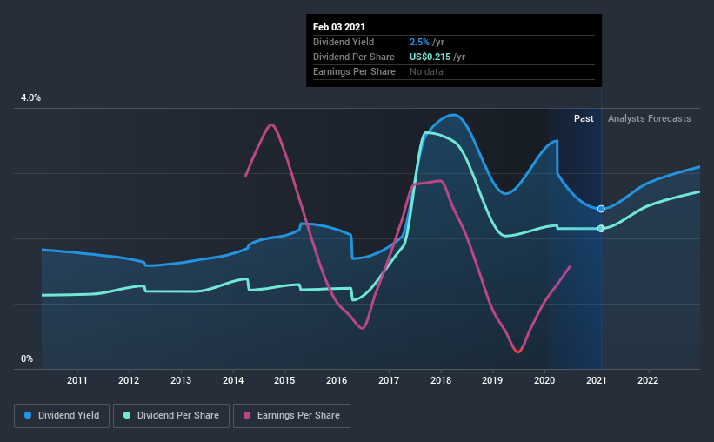Click the 4.0% y-axis label
This screenshot has width=714, height=442.
click(x=30, y=98)
